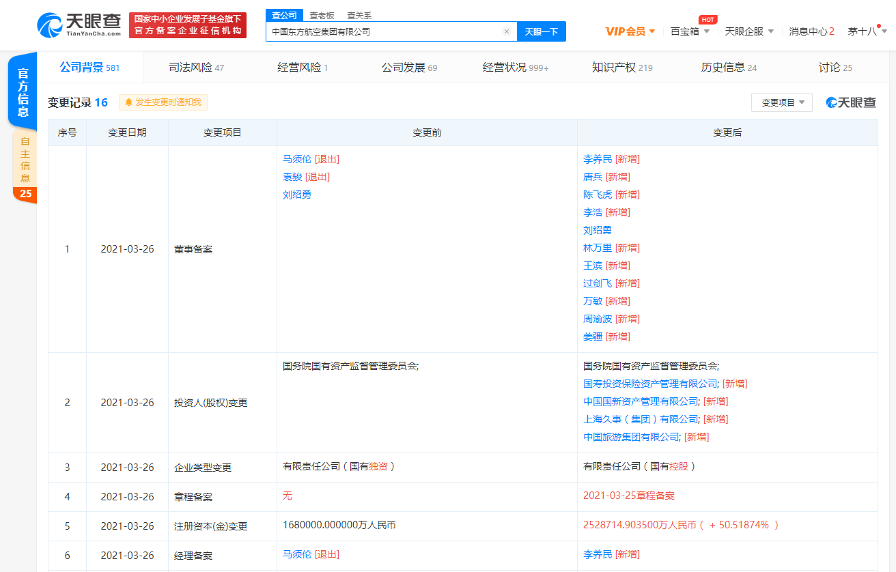This screenshot has height=572, width=896.
Task: Switch to the 经营风险 tab
Action: pos(303,68)
